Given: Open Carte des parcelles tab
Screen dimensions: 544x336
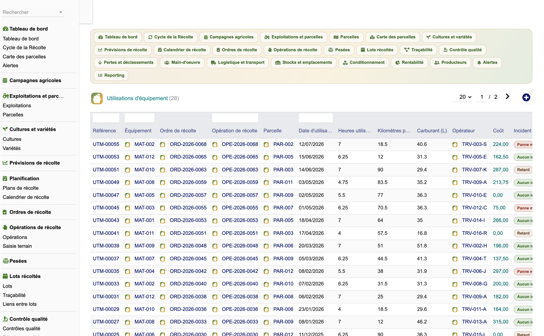Looking at the screenshot, I should point(392,37).
